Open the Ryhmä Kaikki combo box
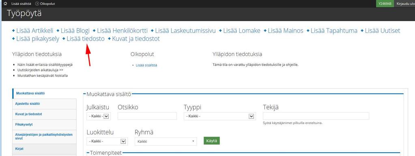The image size is (415, 156). 166,141
